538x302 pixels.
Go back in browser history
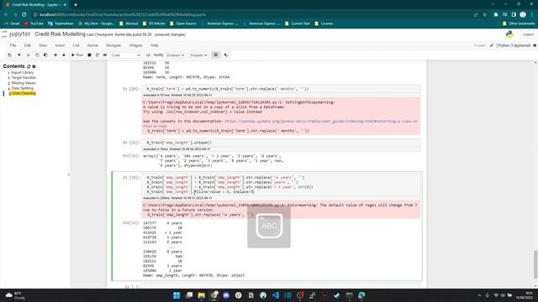click(6, 15)
